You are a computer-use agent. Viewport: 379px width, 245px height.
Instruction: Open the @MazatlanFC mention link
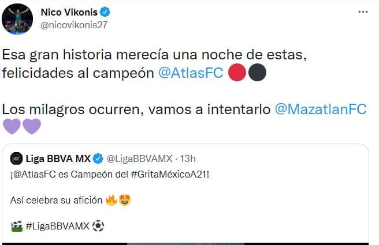(321, 109)
